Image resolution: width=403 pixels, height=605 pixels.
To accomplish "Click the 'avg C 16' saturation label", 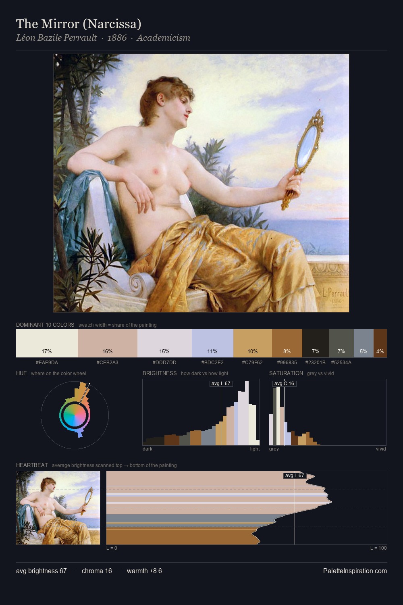I will click(284, 384).
